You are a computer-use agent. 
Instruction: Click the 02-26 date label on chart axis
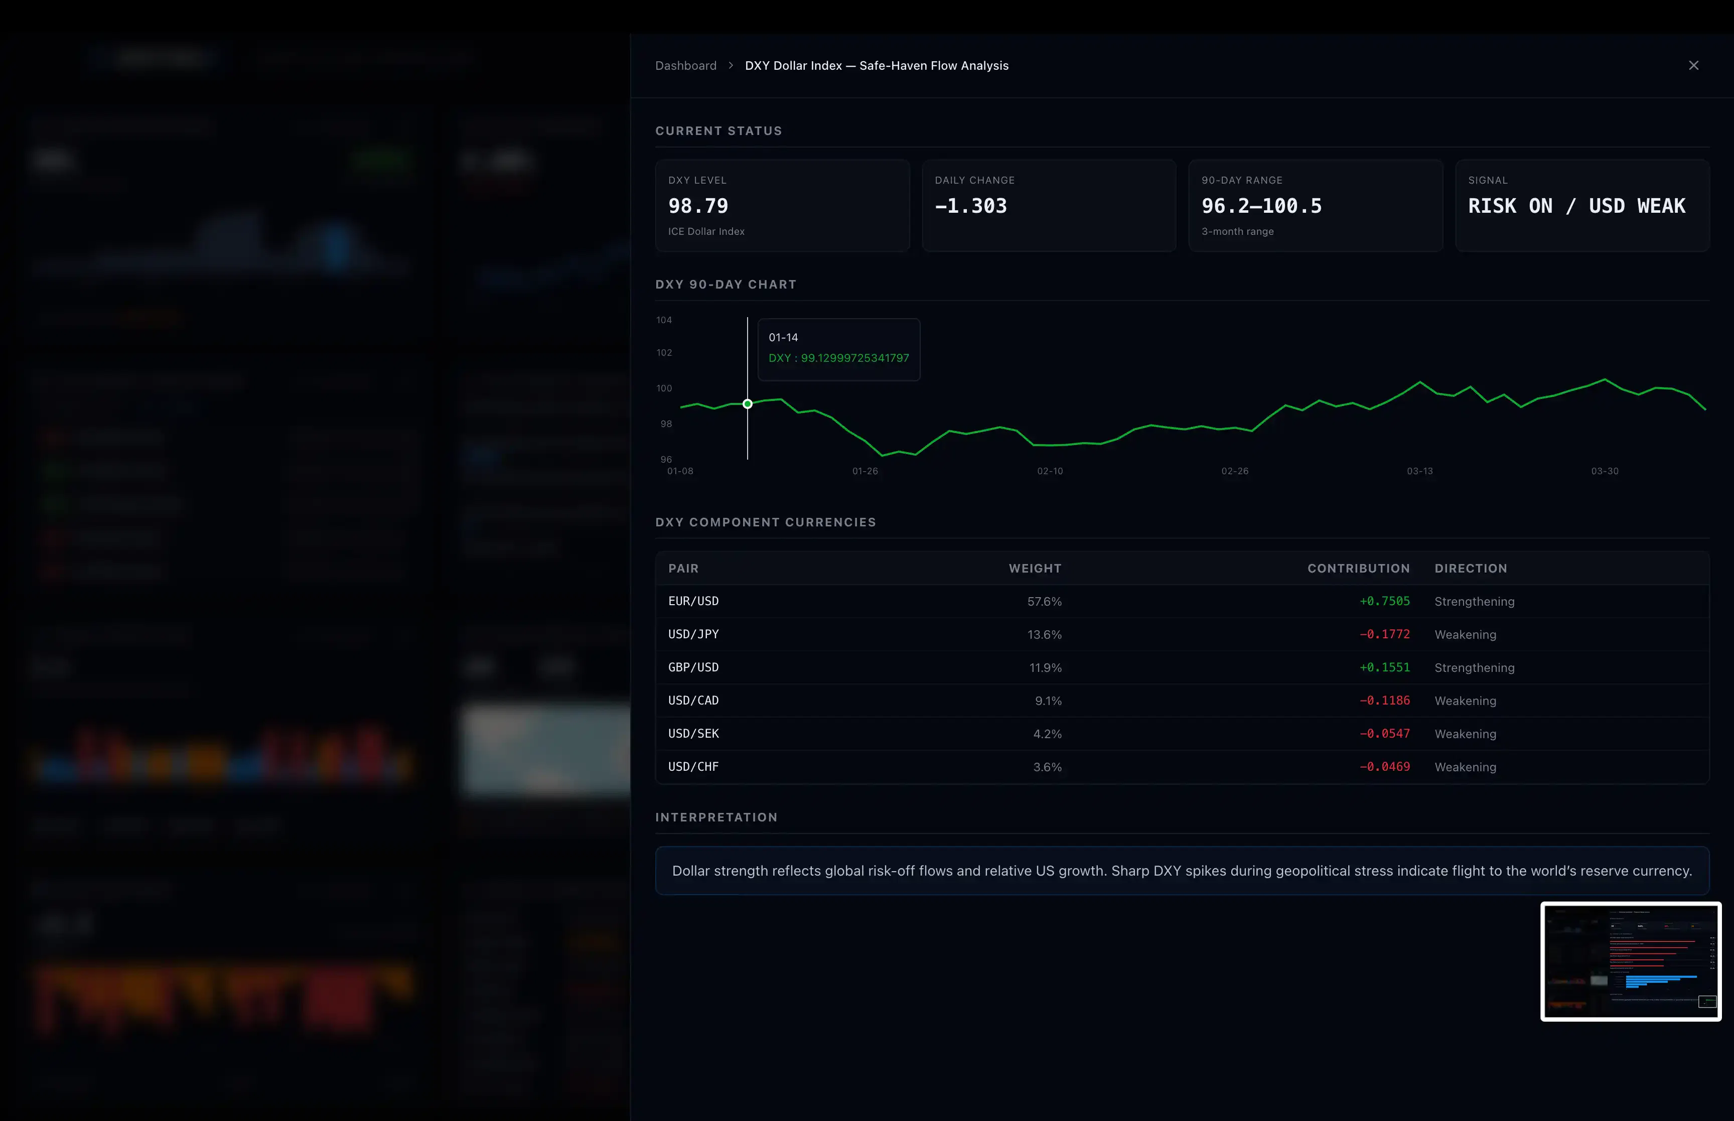coord(1234,471)
